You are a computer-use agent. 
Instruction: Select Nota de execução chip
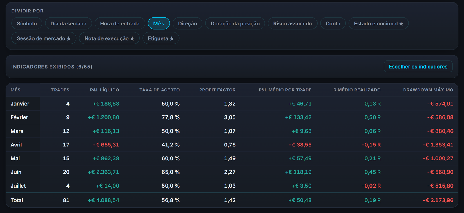coord(109,38)
